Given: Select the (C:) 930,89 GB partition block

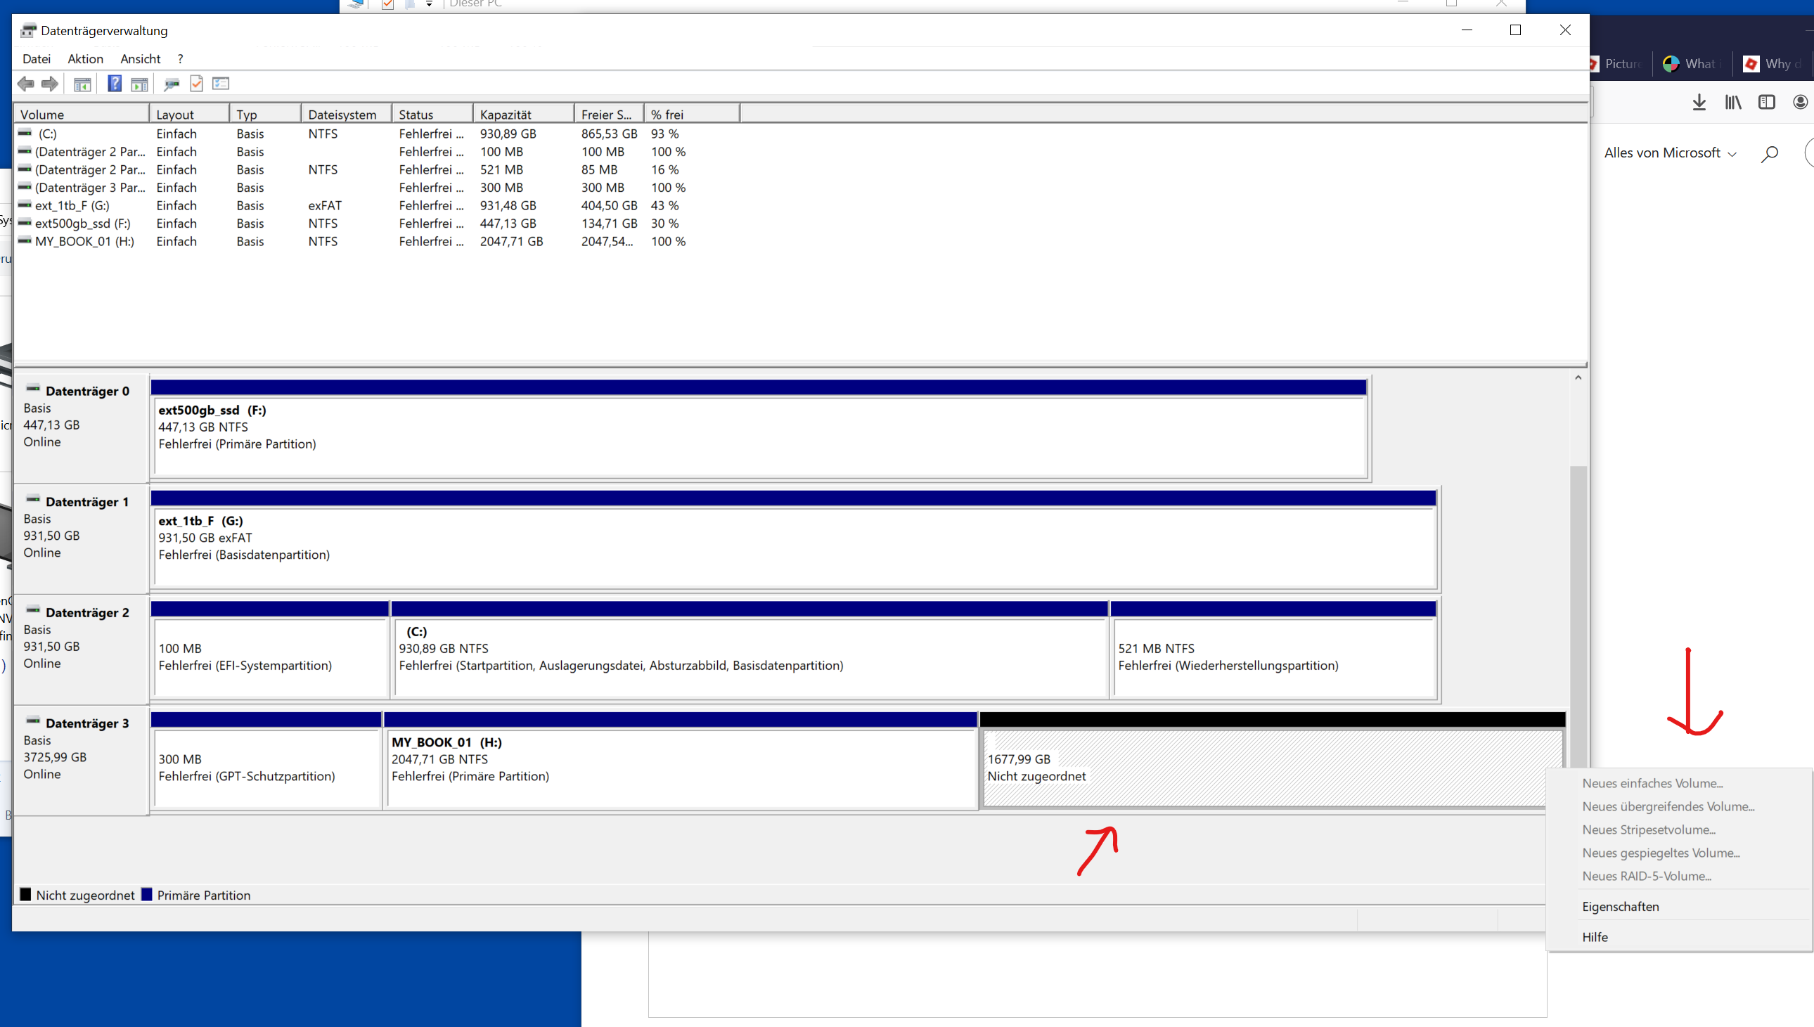Looking at the screenshot, I should pyautogui.click(x=749, y=650).
